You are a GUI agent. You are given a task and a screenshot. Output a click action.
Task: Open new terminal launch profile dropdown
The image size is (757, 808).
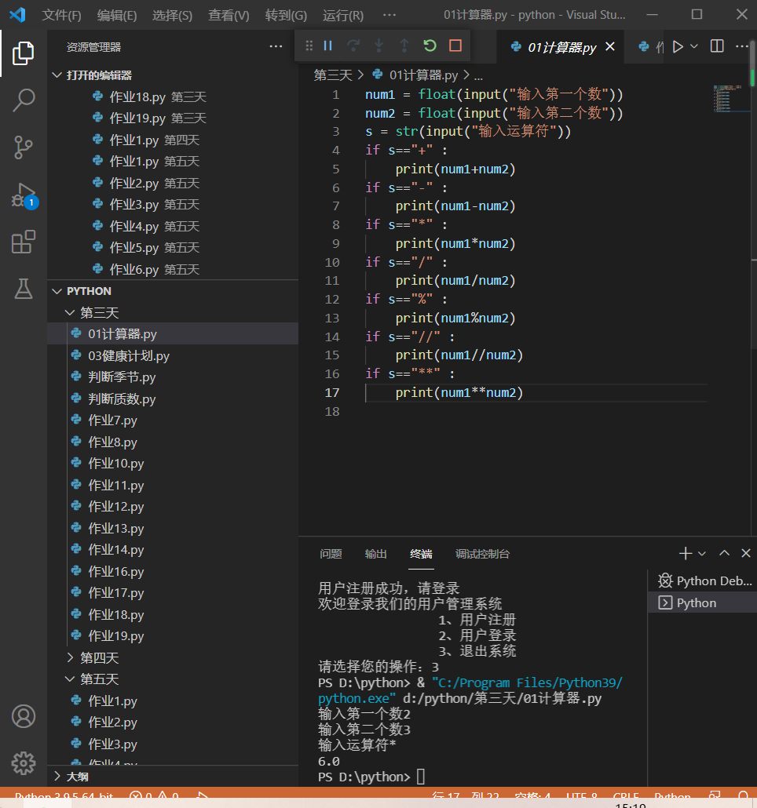[702, 553]
